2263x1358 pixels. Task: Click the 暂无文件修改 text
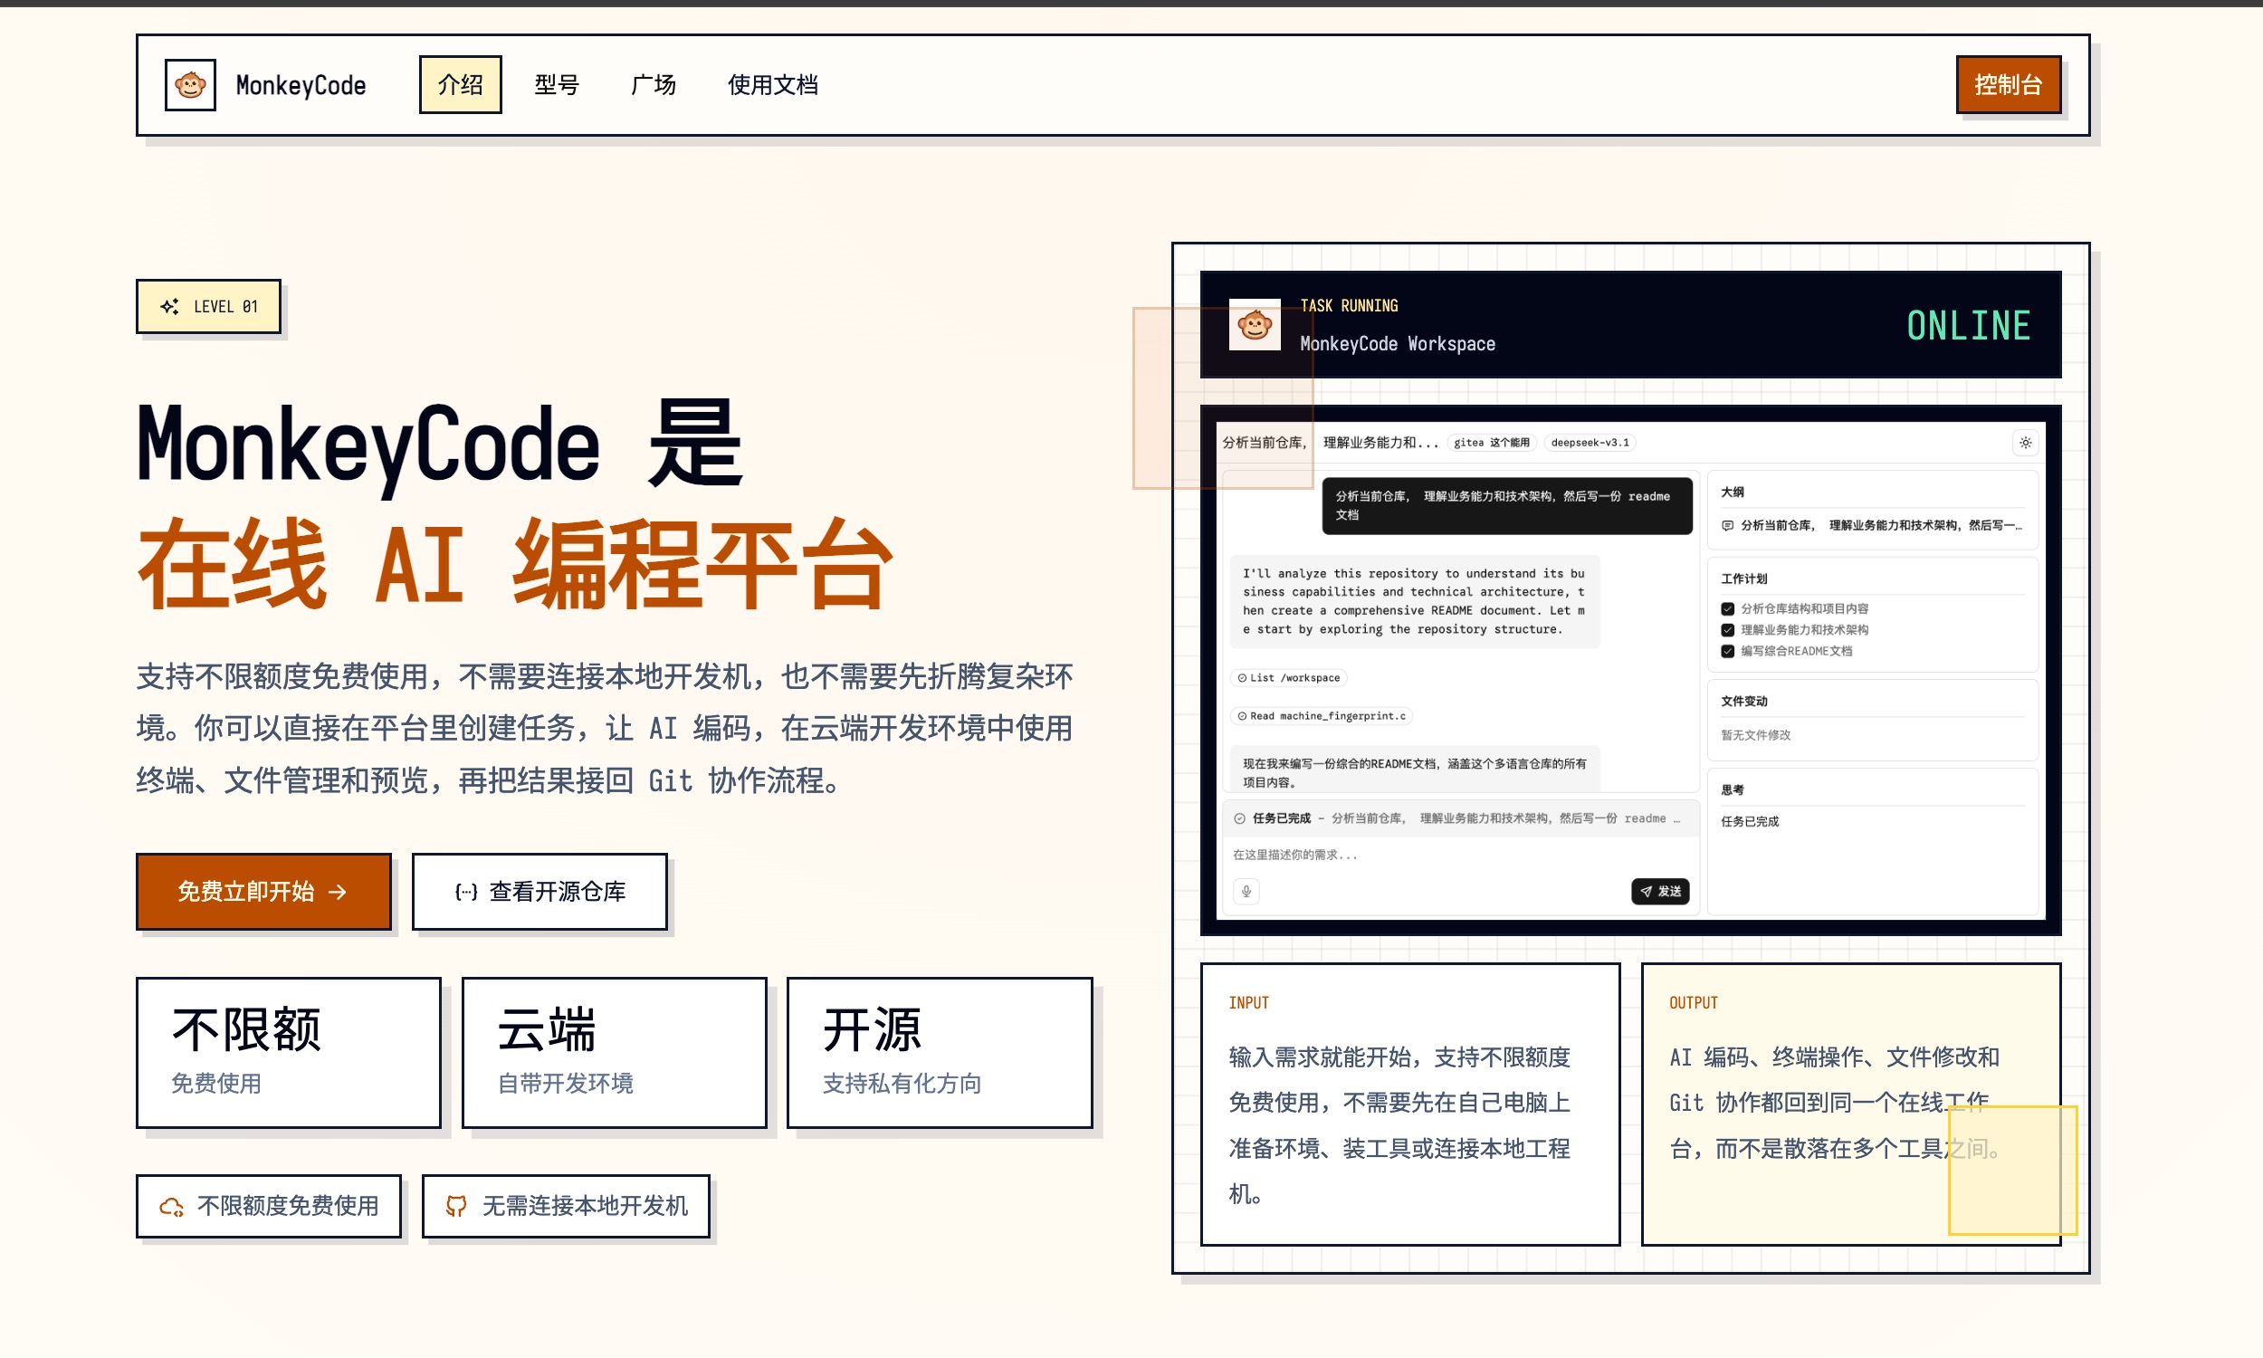[x=1755, y=736]
